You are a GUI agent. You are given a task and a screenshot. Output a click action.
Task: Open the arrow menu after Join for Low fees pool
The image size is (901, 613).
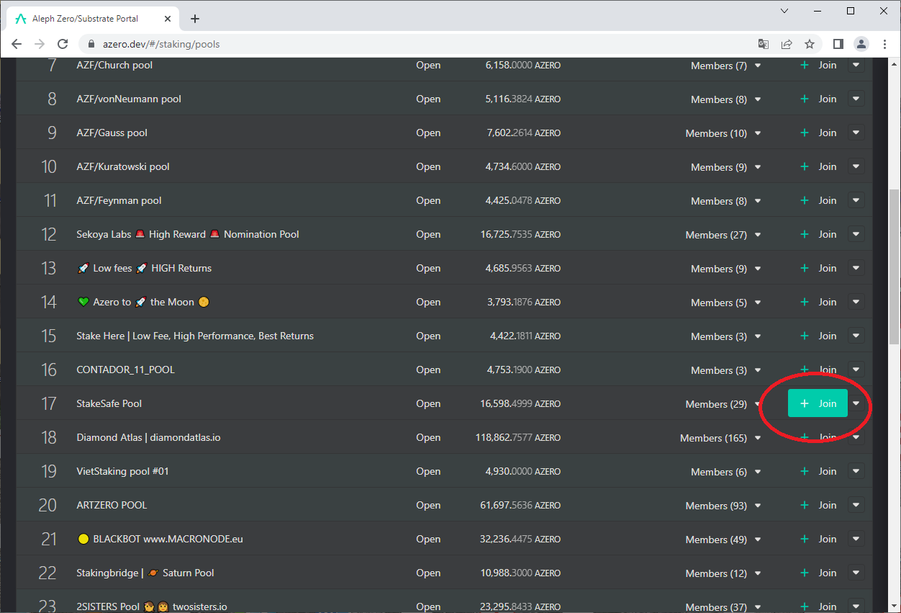[x=856, y=268]
